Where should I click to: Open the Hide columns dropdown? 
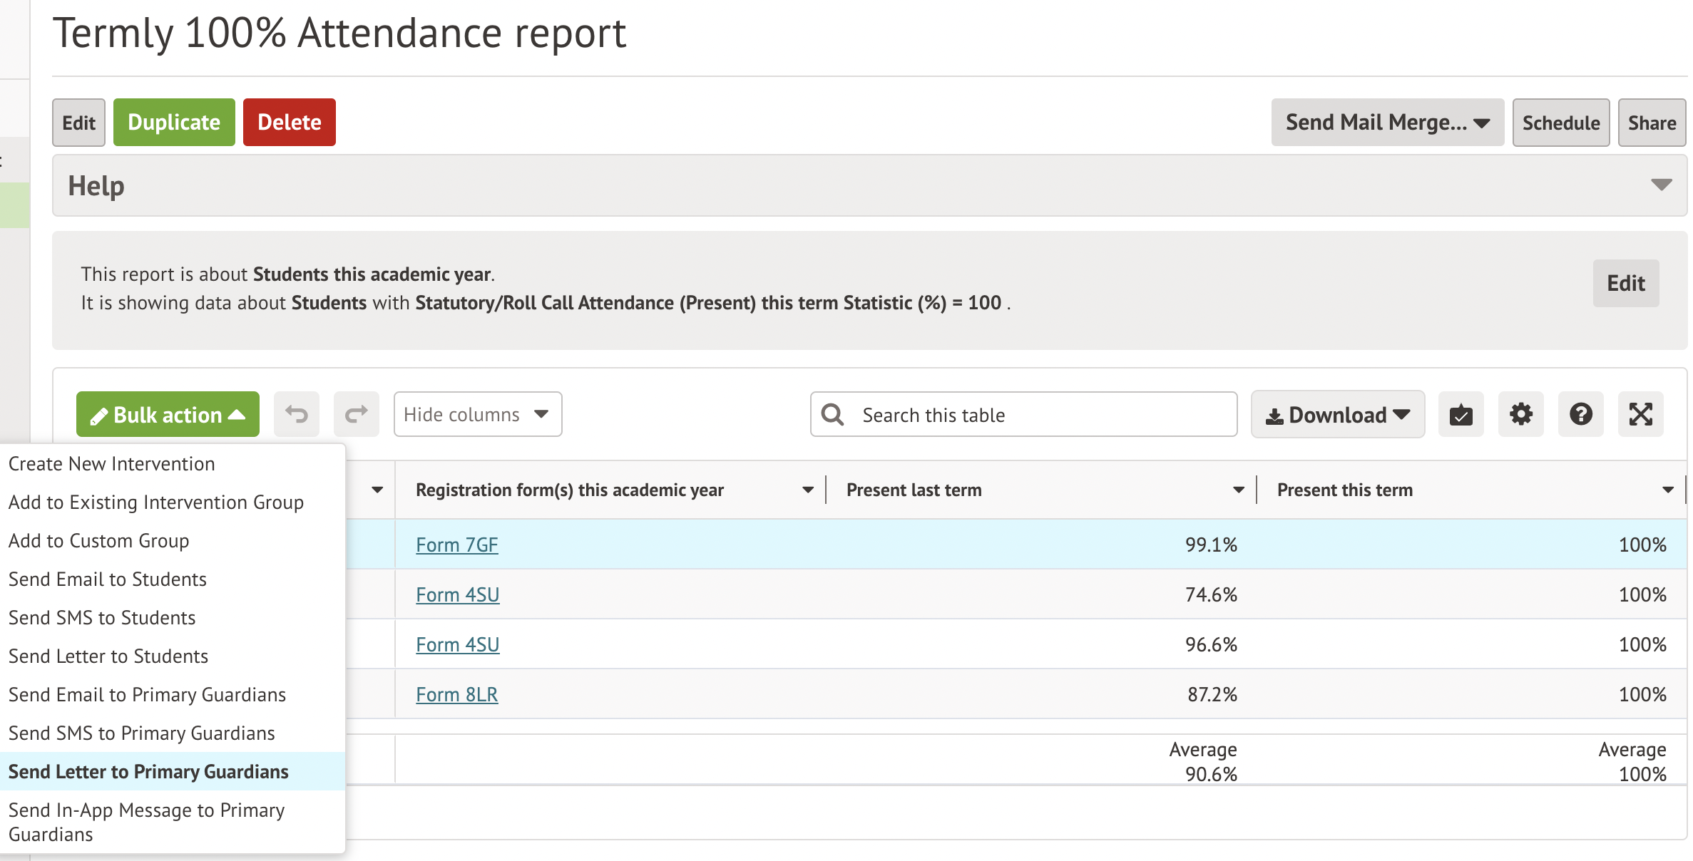[x=477, y=414]
